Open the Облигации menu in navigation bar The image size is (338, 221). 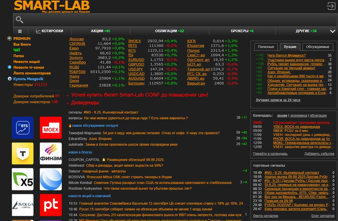click(x=169, y=31)
